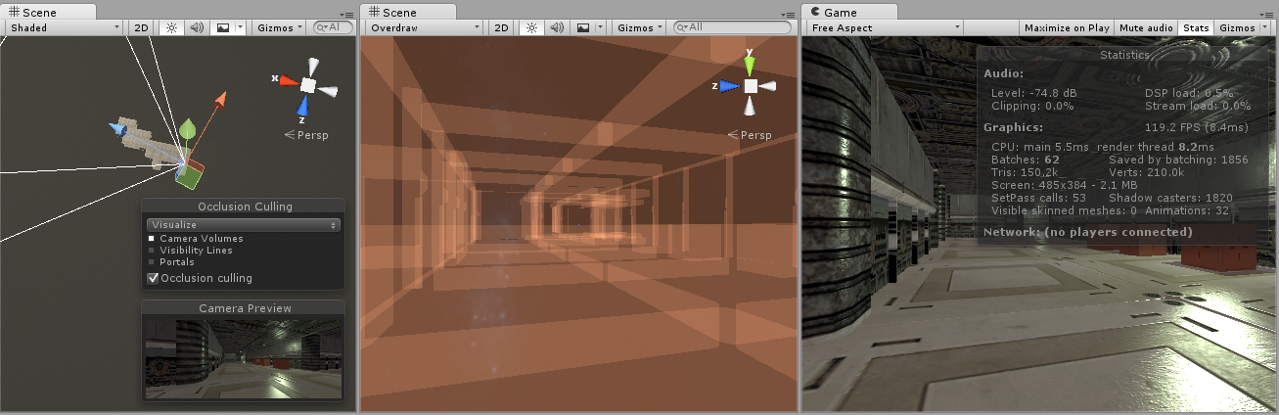Click the Shadow casters: 1820 stat
The width and height of the screenshot is (1279, 415).
[1171, 198]
